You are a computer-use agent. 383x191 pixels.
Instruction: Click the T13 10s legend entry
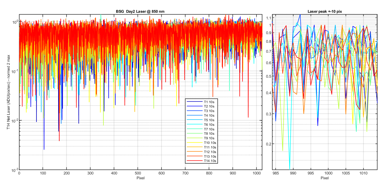click(201, 156)
